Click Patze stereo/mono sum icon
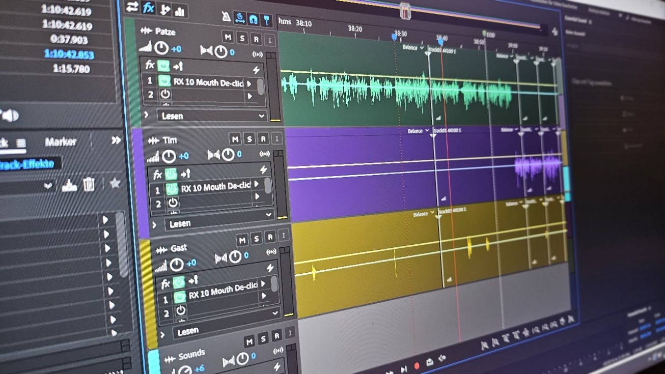 [258, 54]
